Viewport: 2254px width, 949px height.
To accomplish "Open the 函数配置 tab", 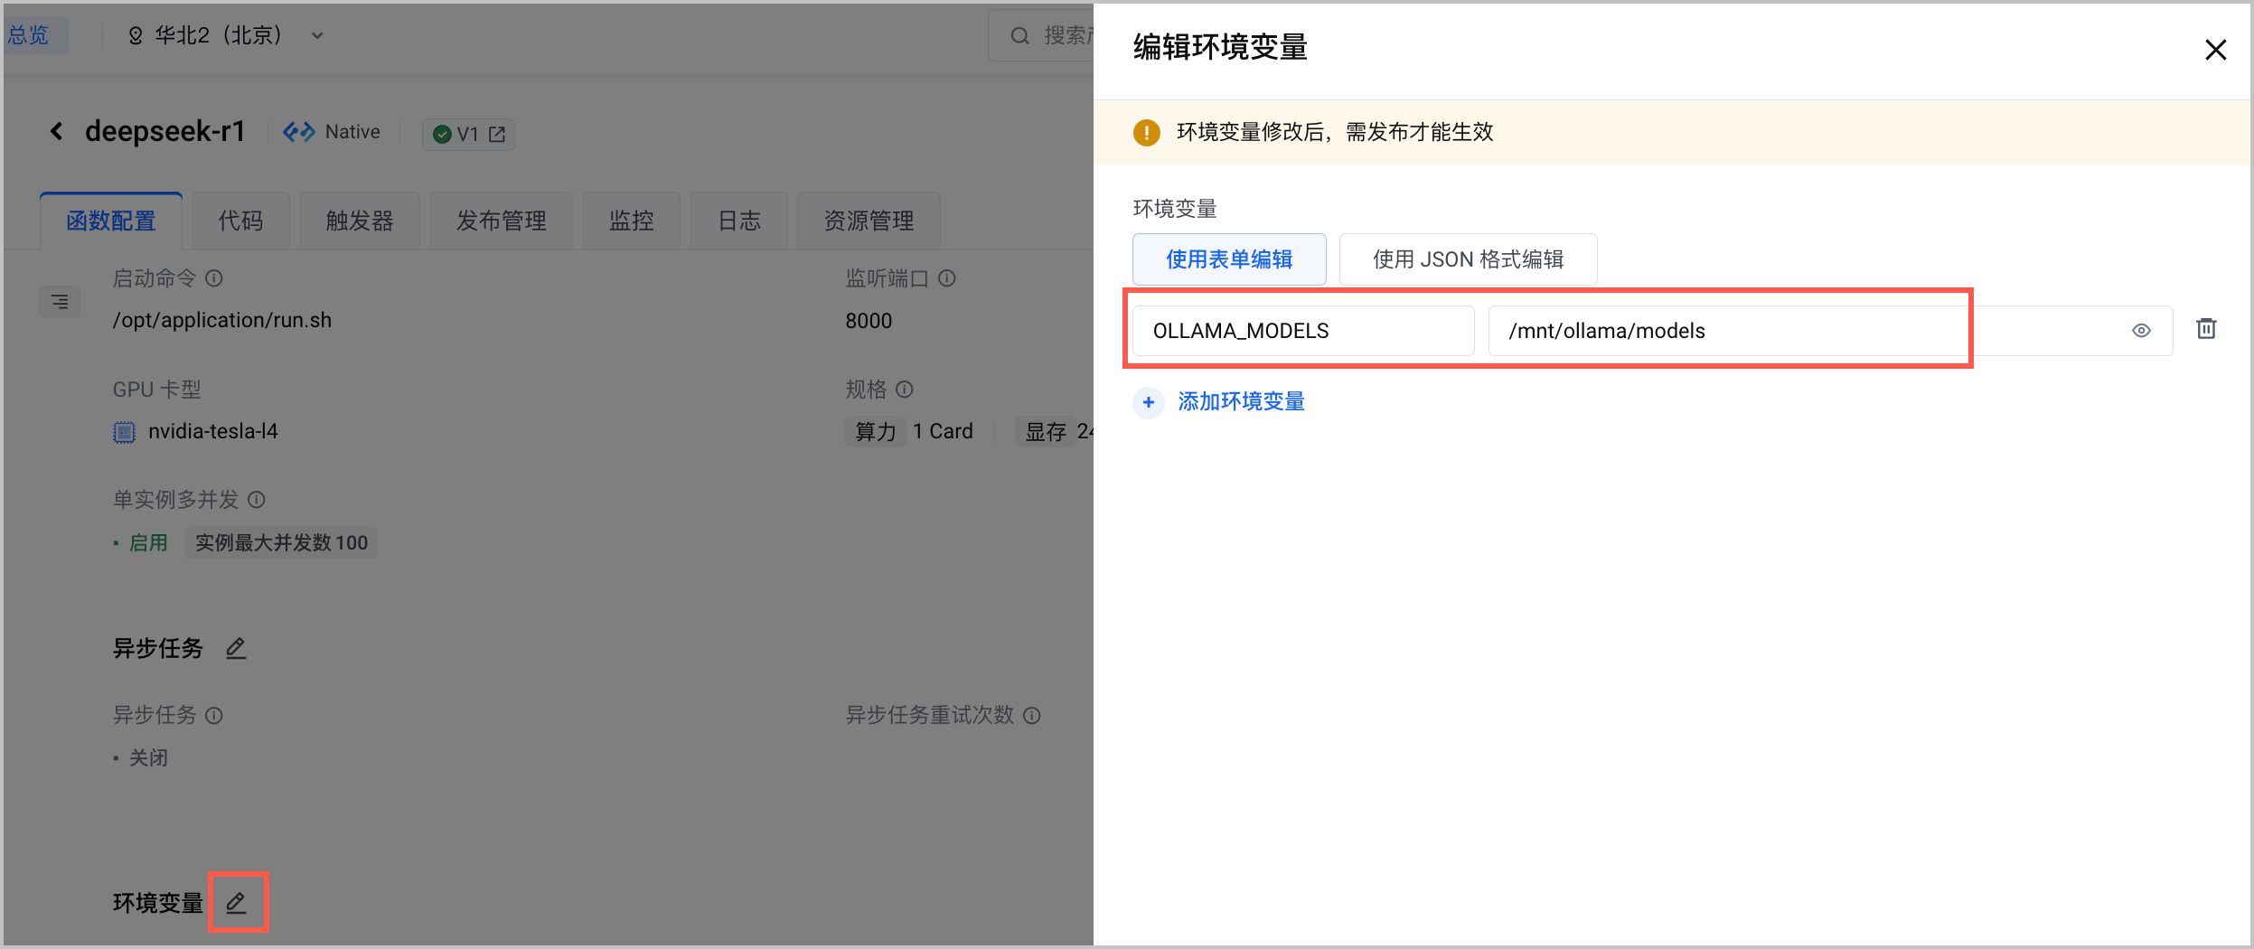I will coord(111,221).
